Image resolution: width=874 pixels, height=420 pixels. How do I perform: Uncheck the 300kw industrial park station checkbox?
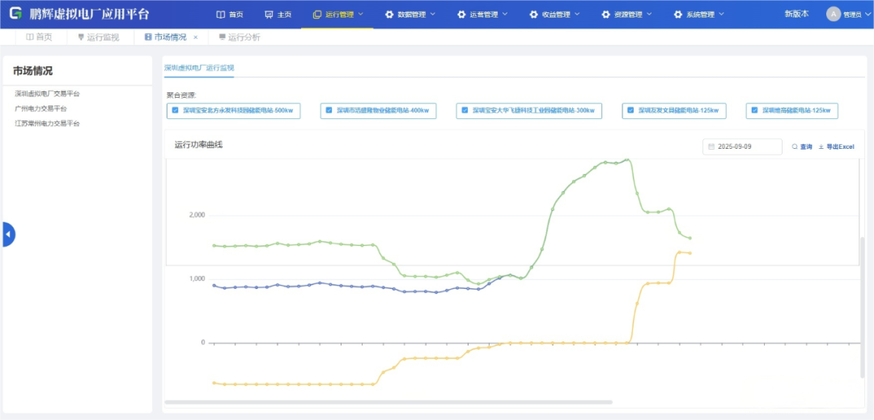465,110
